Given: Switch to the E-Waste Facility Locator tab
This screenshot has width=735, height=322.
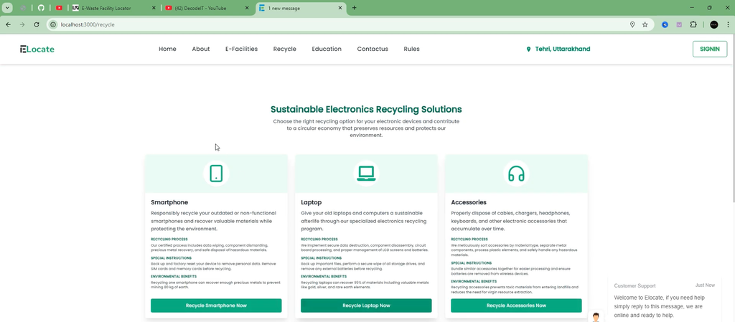Looking at the screenshot, I should pyautogui.click(x=114, y=8).
